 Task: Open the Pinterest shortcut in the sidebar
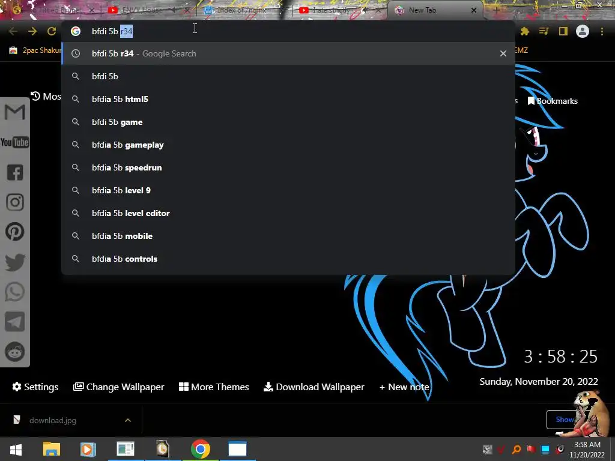click(15, 232)
